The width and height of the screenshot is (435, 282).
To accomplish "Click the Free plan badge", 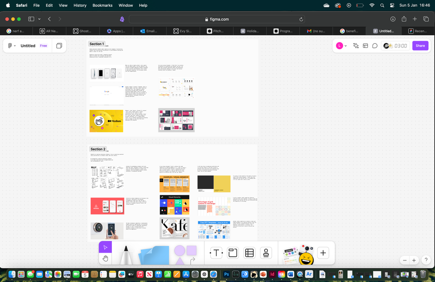I will tap(43, 46).
